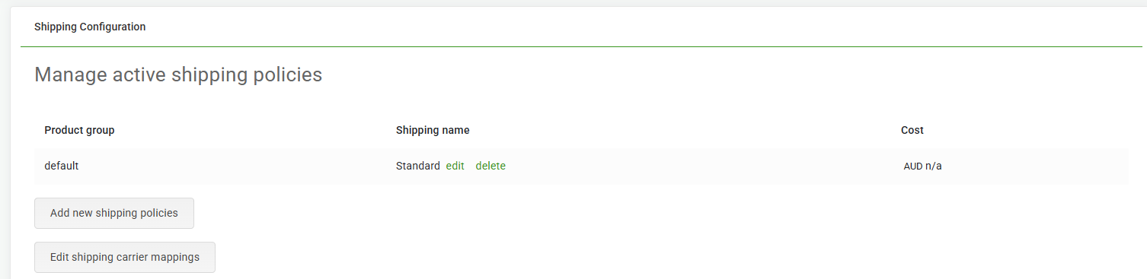Modify Standard policy via its edit link
The width and height of the screenshot is (1147, 279).
coord(455,166)
